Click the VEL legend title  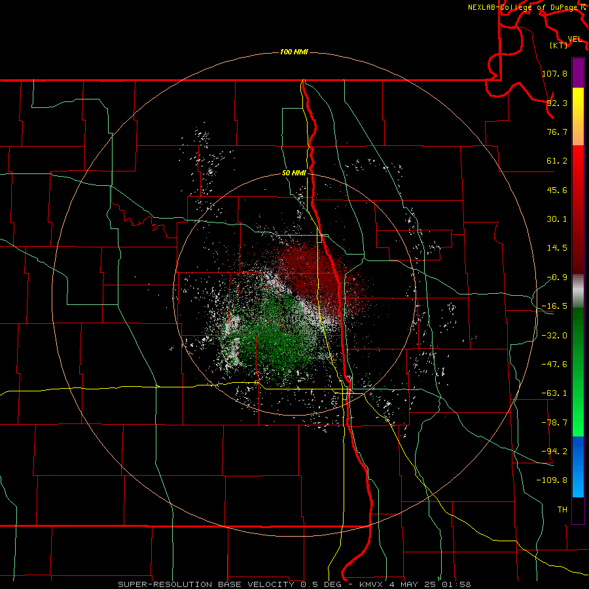pos(575,39)
